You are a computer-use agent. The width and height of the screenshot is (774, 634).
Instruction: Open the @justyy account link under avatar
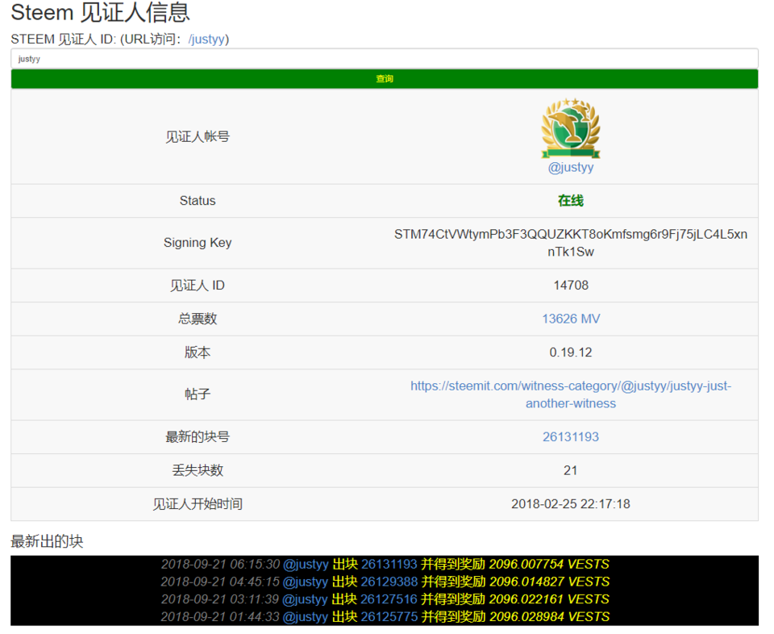pyautogui.click(x=571, y=168)
